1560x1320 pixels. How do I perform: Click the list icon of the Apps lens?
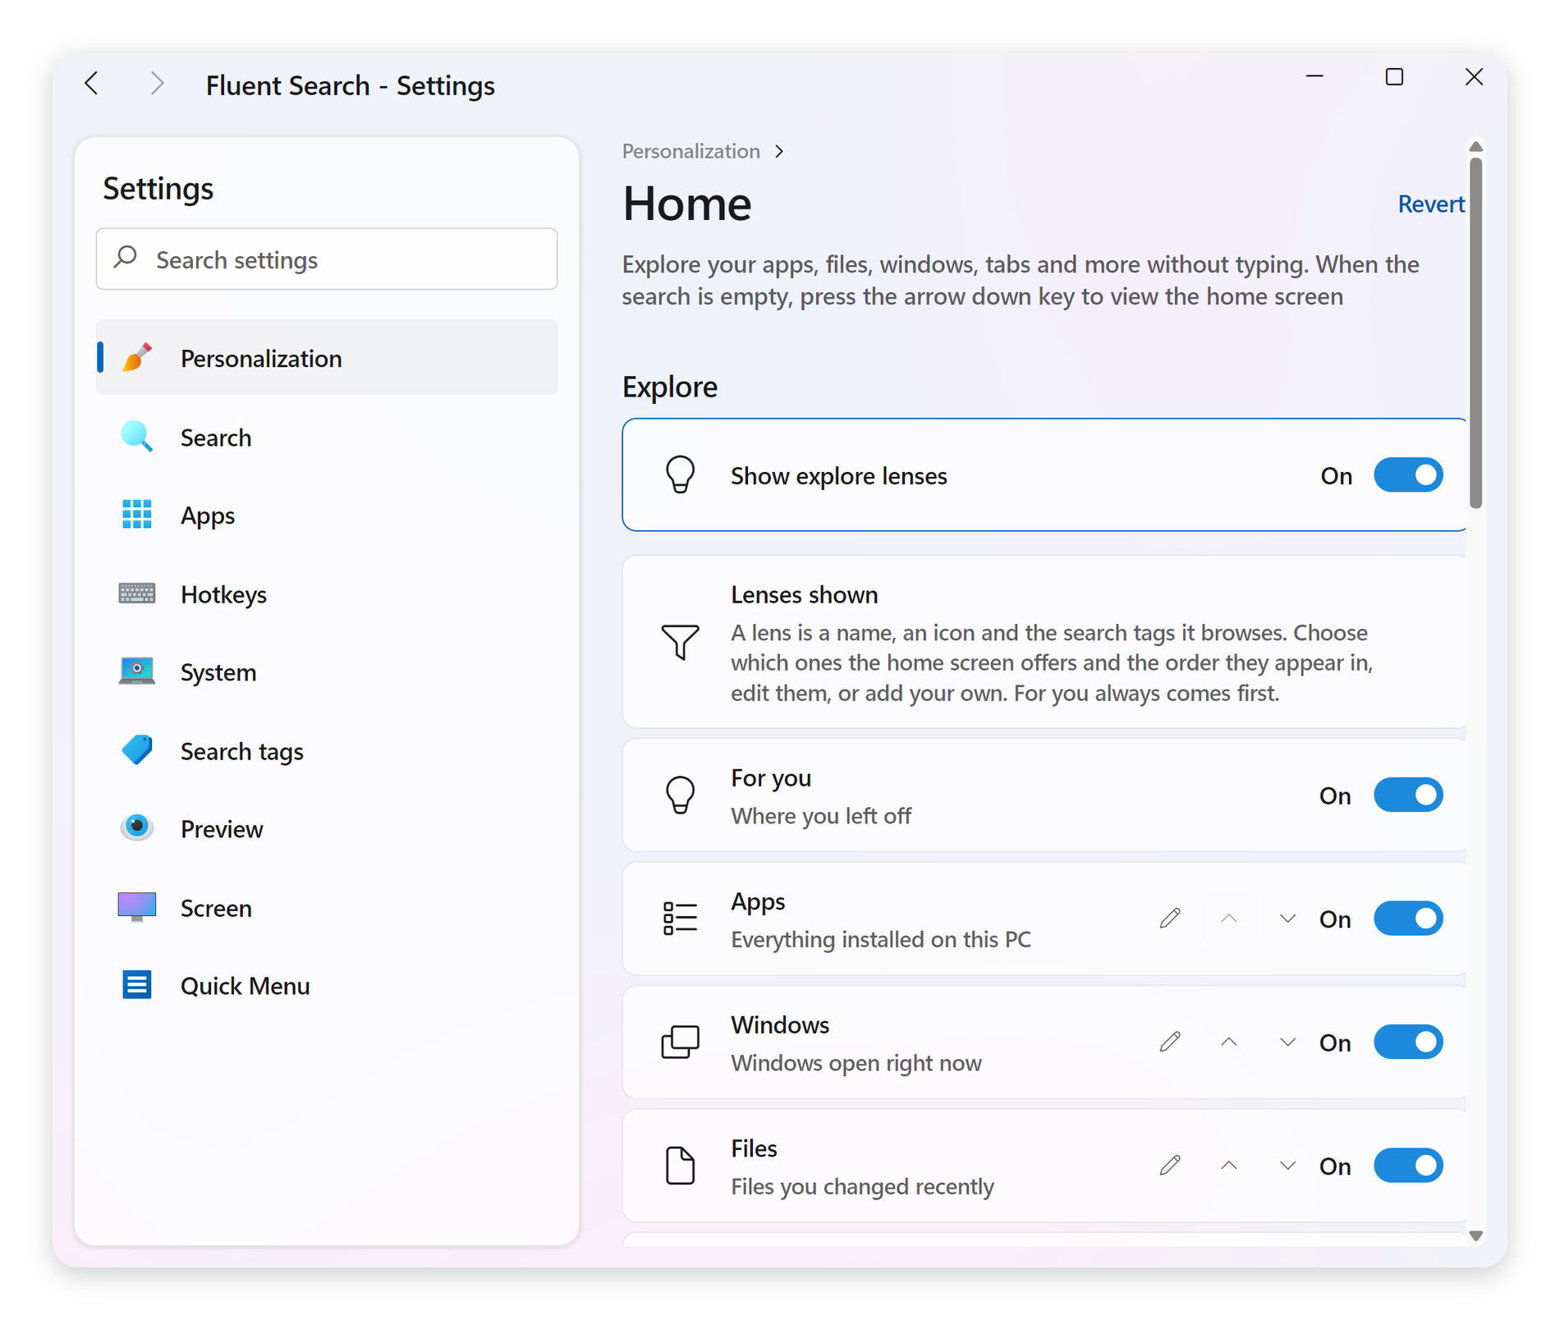click(x=680, y=918)
